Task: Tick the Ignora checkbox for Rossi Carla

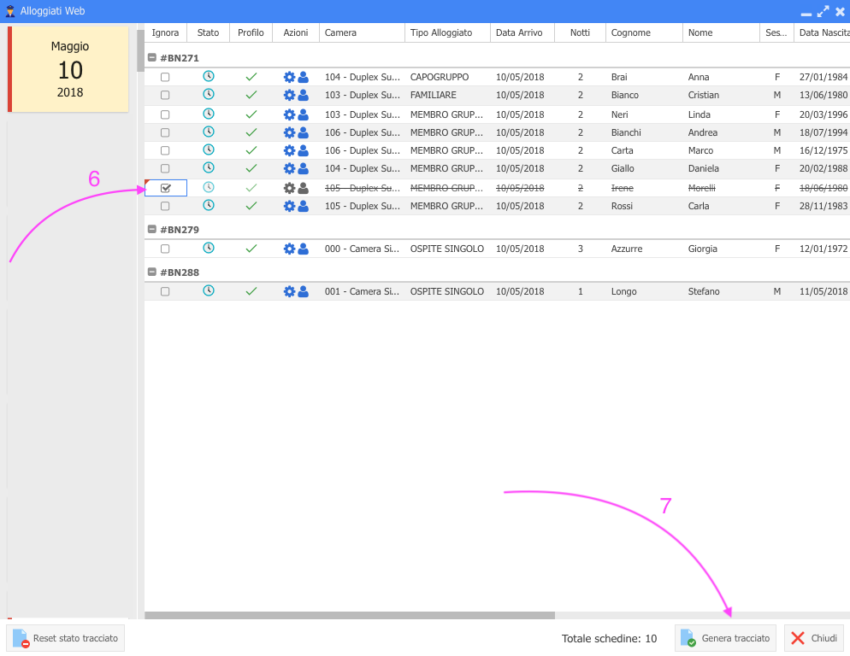Action: click(x=165, y=206)
